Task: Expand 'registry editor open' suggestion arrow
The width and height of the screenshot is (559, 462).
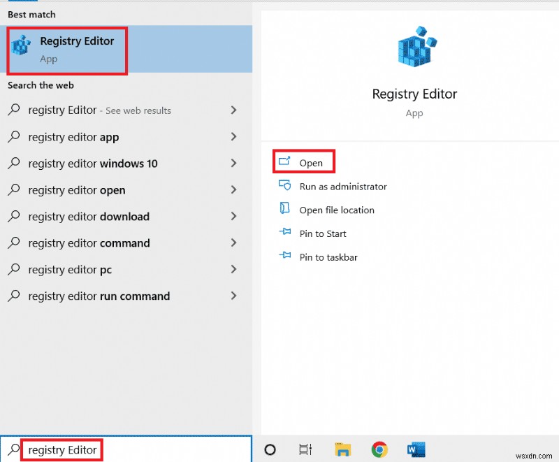Action: pos(233,189)
